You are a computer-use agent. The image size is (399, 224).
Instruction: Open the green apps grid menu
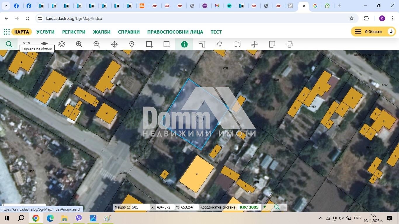[x=7, y=32]
